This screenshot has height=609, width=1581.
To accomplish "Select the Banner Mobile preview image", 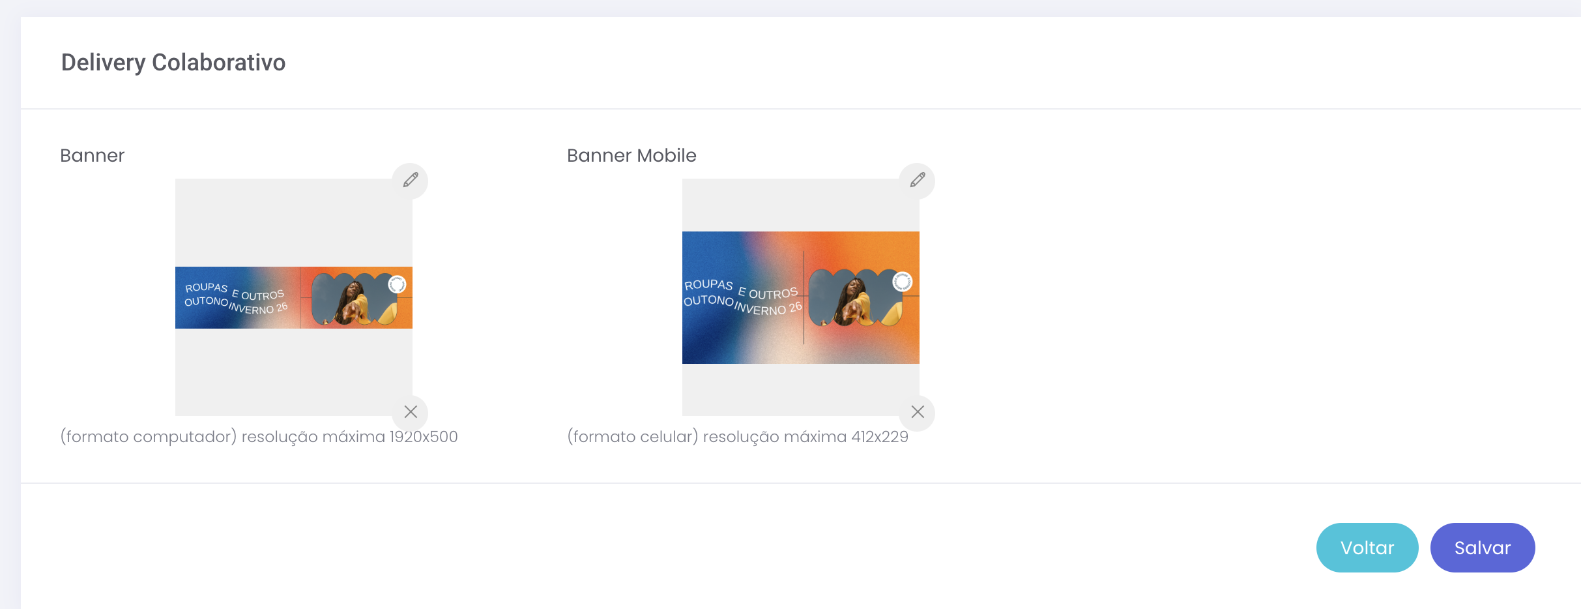I will click(x=801, y=297).
